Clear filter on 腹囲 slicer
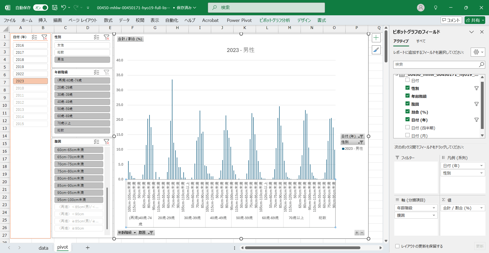The image size is (489, 253). (106, 142)
